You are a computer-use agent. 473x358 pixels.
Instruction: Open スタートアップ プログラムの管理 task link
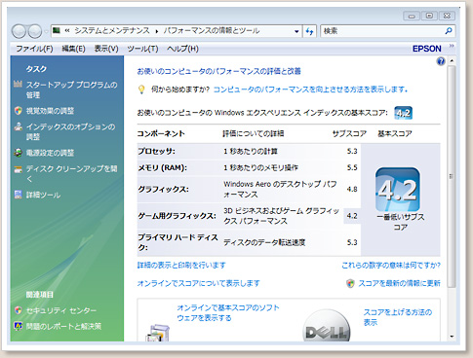(x=71, y=89)
